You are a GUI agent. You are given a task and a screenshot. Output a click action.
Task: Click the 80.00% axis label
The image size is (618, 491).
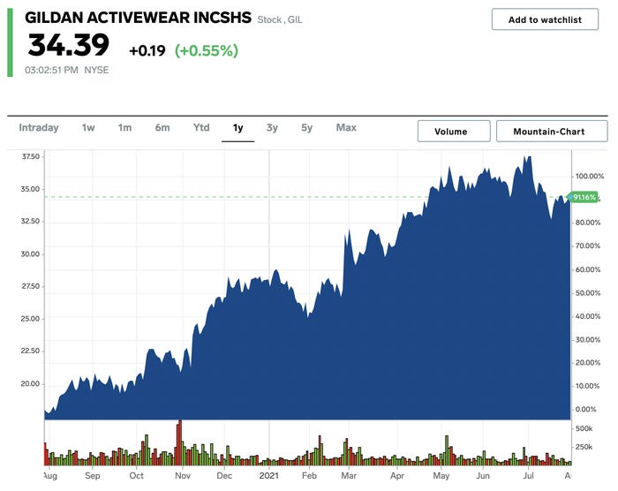[588, 223]
